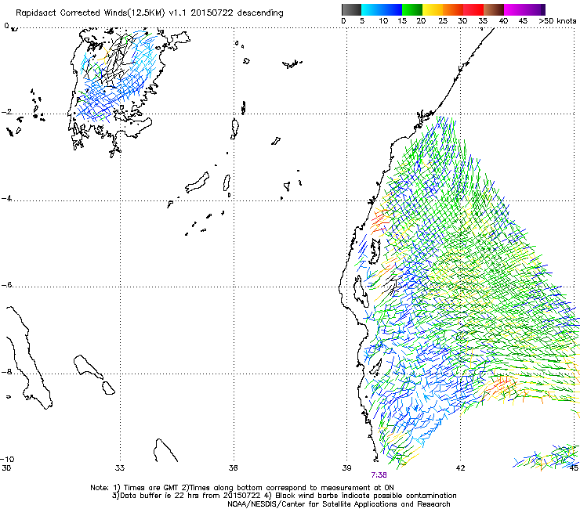580x509 pixels.
Task: Click the blue 10-15 knots legend segment
Action: pyautogui.click(x=392, y=9)
